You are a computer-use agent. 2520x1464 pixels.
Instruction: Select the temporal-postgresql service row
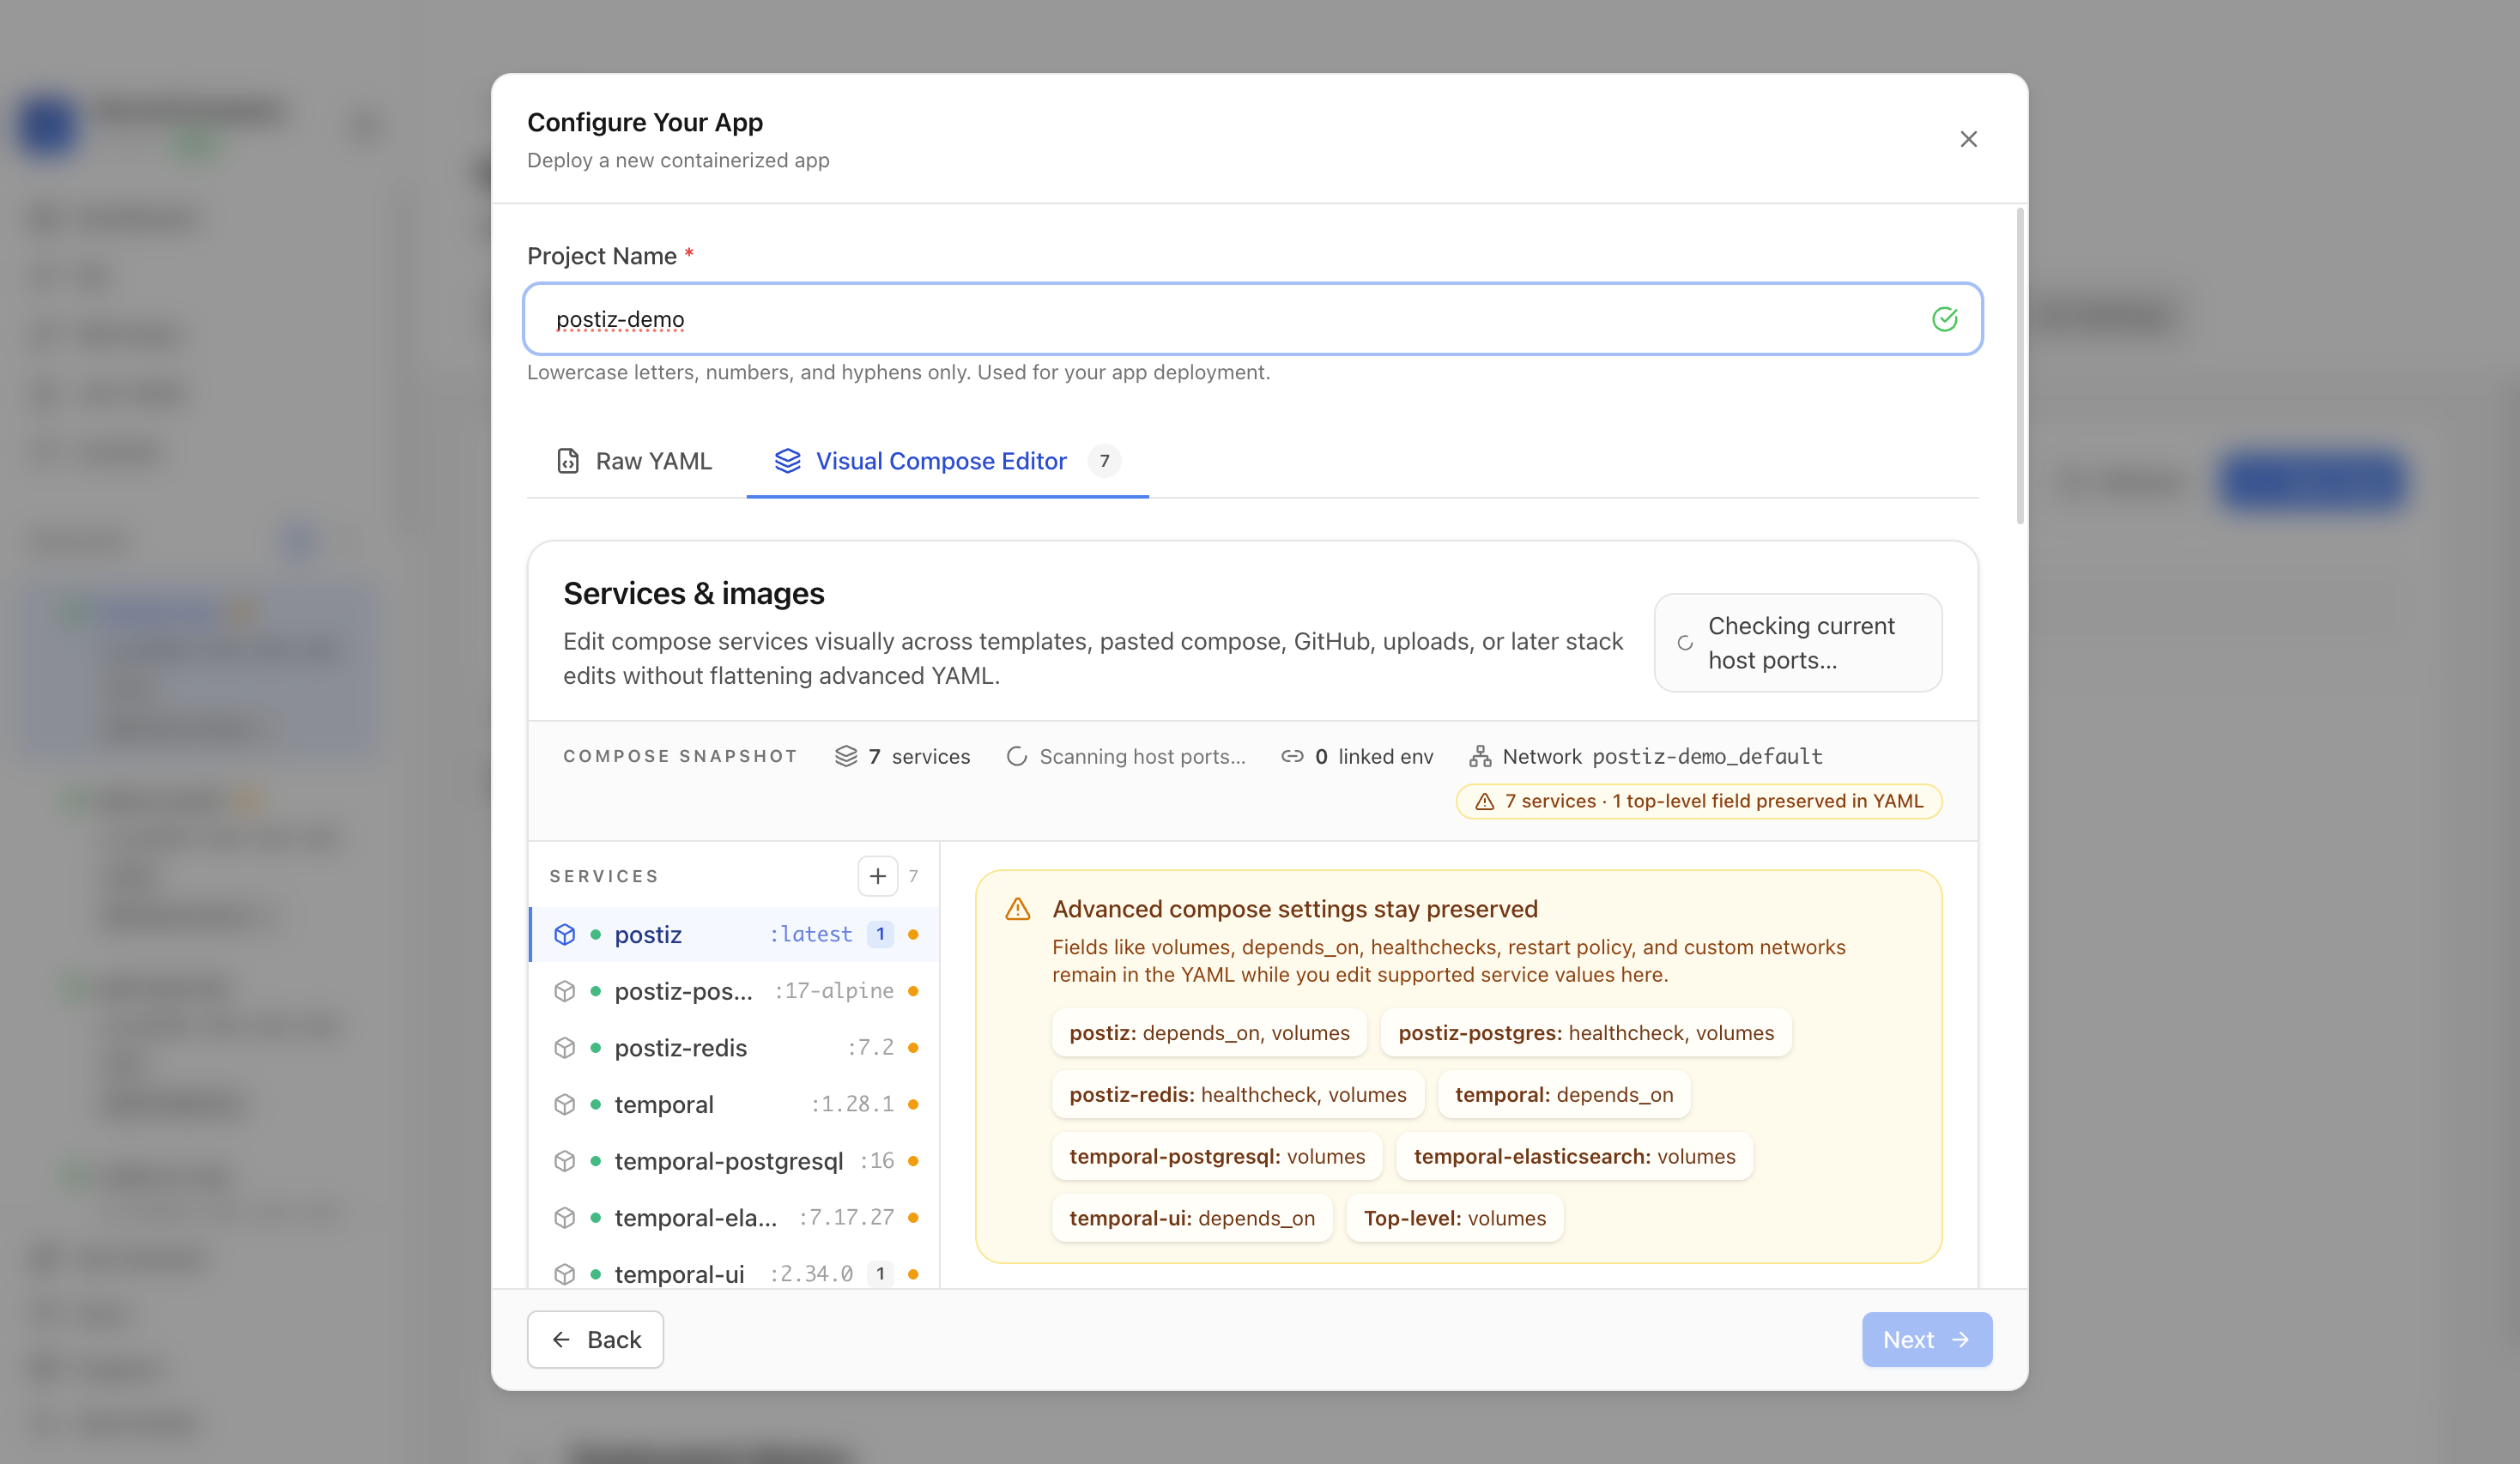tap(734, 1161)
